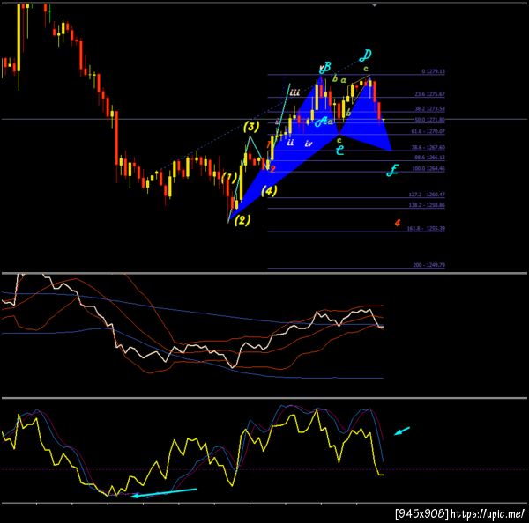Click the cyan E pattern label

(392, 170)
